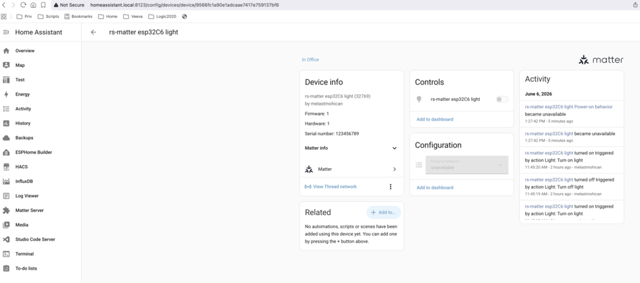Open rs-matter esp32C6 light became unavailable entry
Viewport: 640px width, 283px height.
pos(571,137)
